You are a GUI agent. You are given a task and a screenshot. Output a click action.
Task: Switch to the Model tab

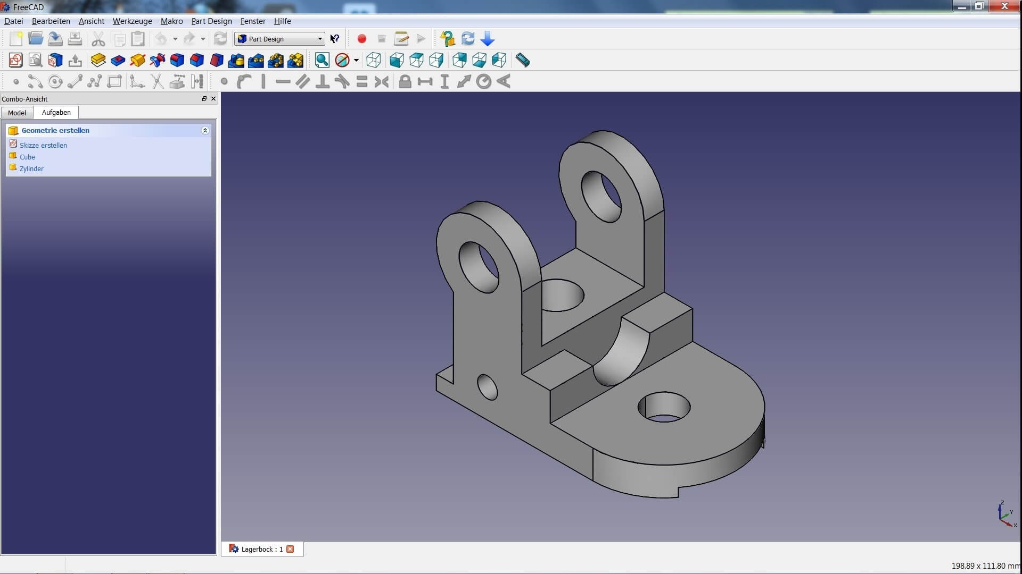point(18,112)
